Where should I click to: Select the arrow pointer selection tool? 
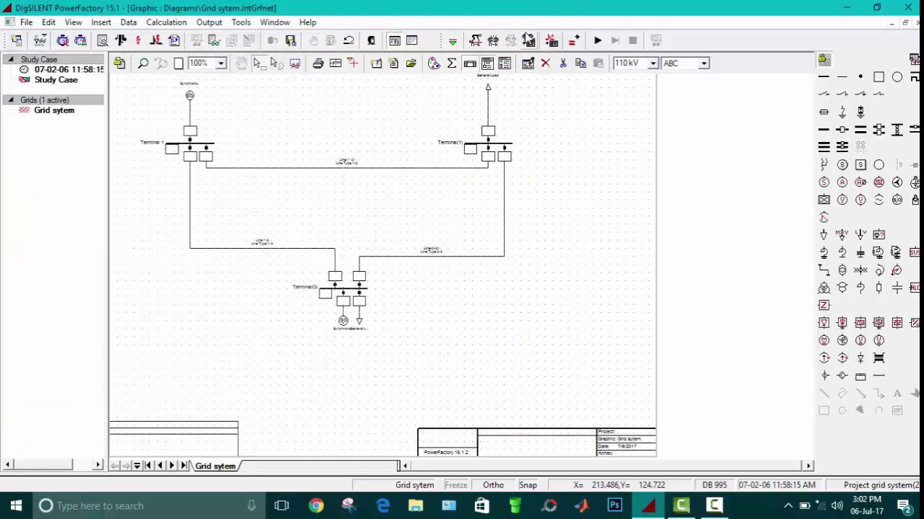pyautogui.click(x=258, y=63)
